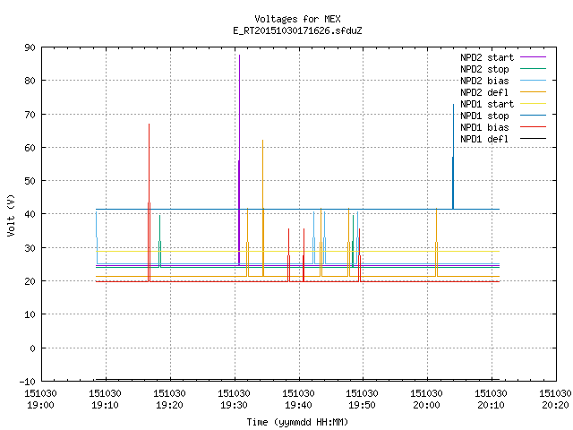Select the filename 'E_RT20151030171626.sfduZ' subtitle
The width and height of the screenshot is (573, 430).
(x=297, y=30)
